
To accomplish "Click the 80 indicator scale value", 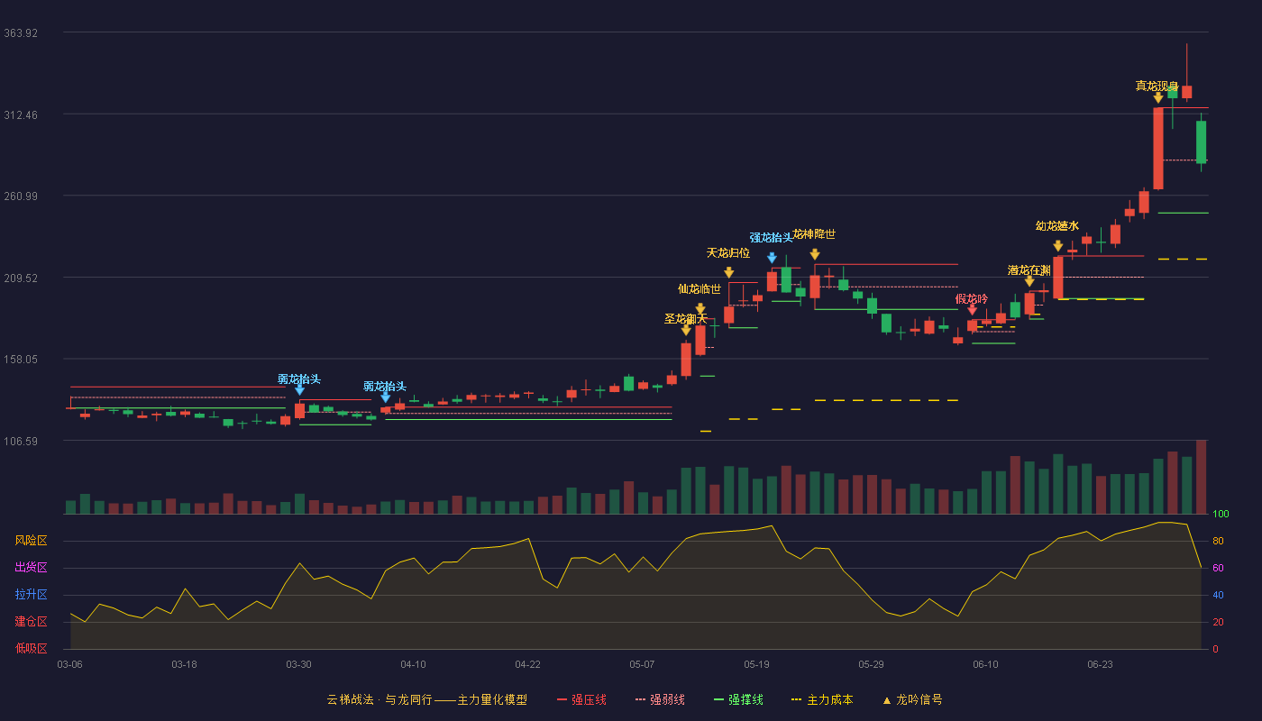I will click(1218, 541).
